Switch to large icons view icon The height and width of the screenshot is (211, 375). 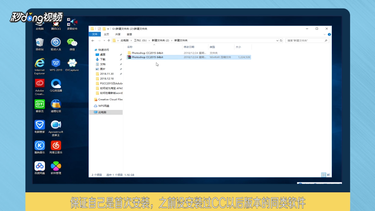click(328, 175)
